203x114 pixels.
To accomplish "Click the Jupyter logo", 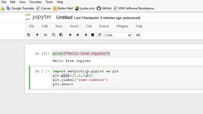I will coord(38,17).
